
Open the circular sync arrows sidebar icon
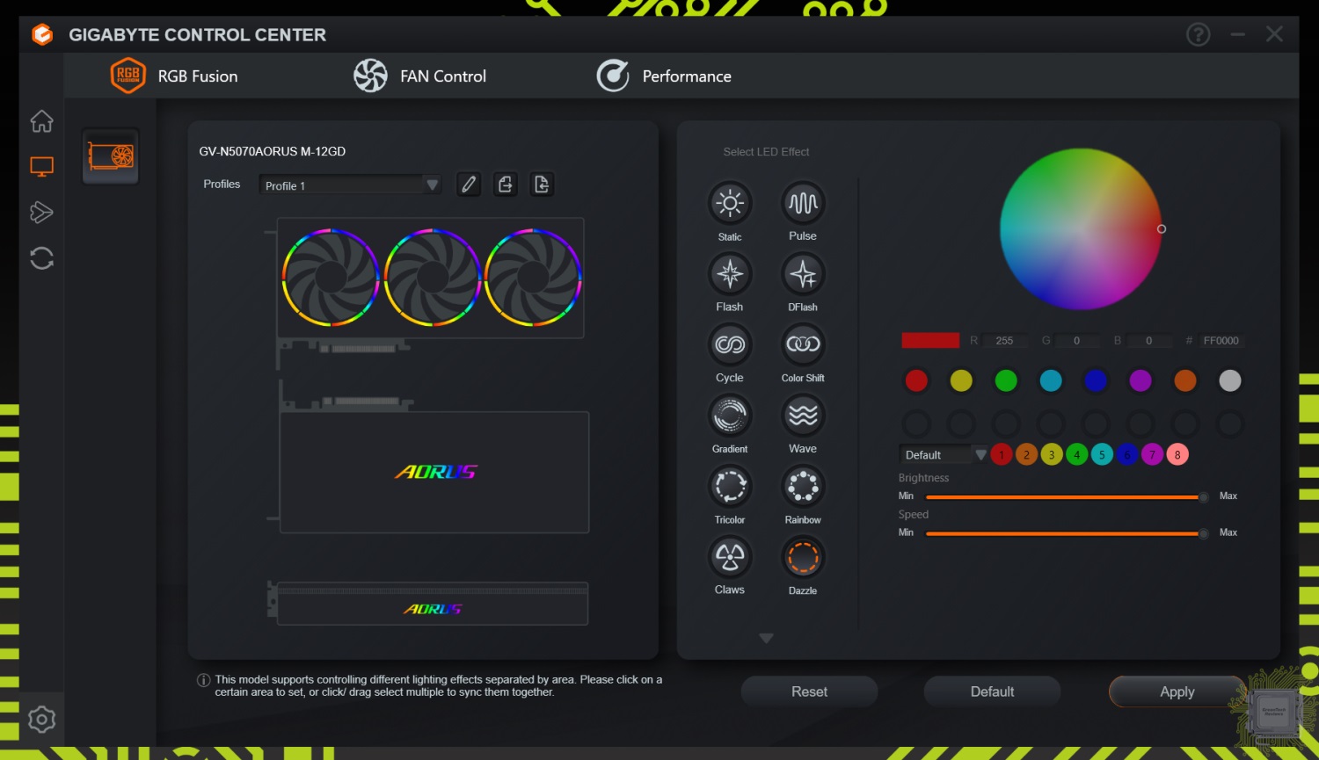tap(41, 258)
